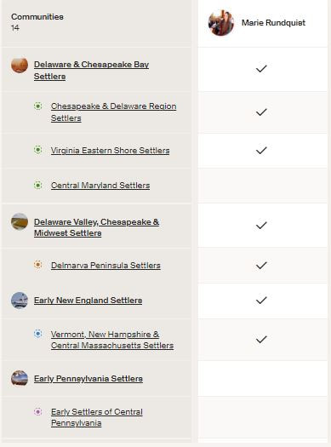Click the Delaware & Chesapeake Bay Settlers round image
The height and width of the screenshot is (447, 331).
click(20, 65)
